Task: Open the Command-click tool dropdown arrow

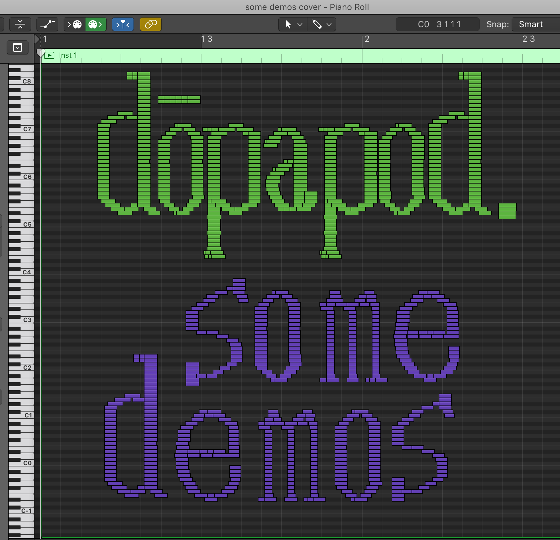Action: [x=329, y=24]
